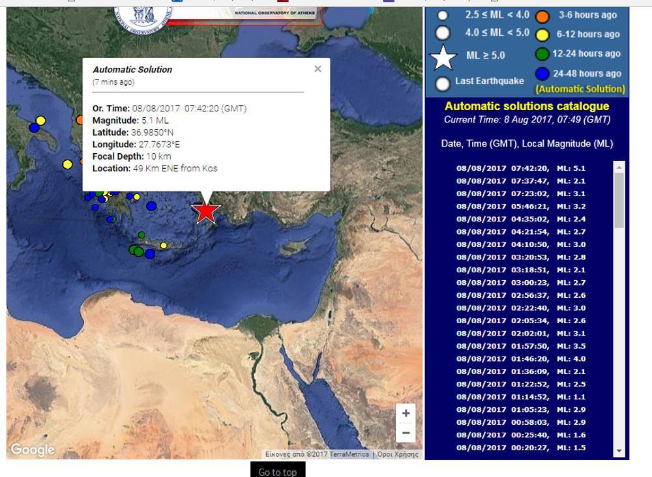Click the white Last Earthquake legend circle
This screenshot has width=652, height=477.
pos(443,83)
